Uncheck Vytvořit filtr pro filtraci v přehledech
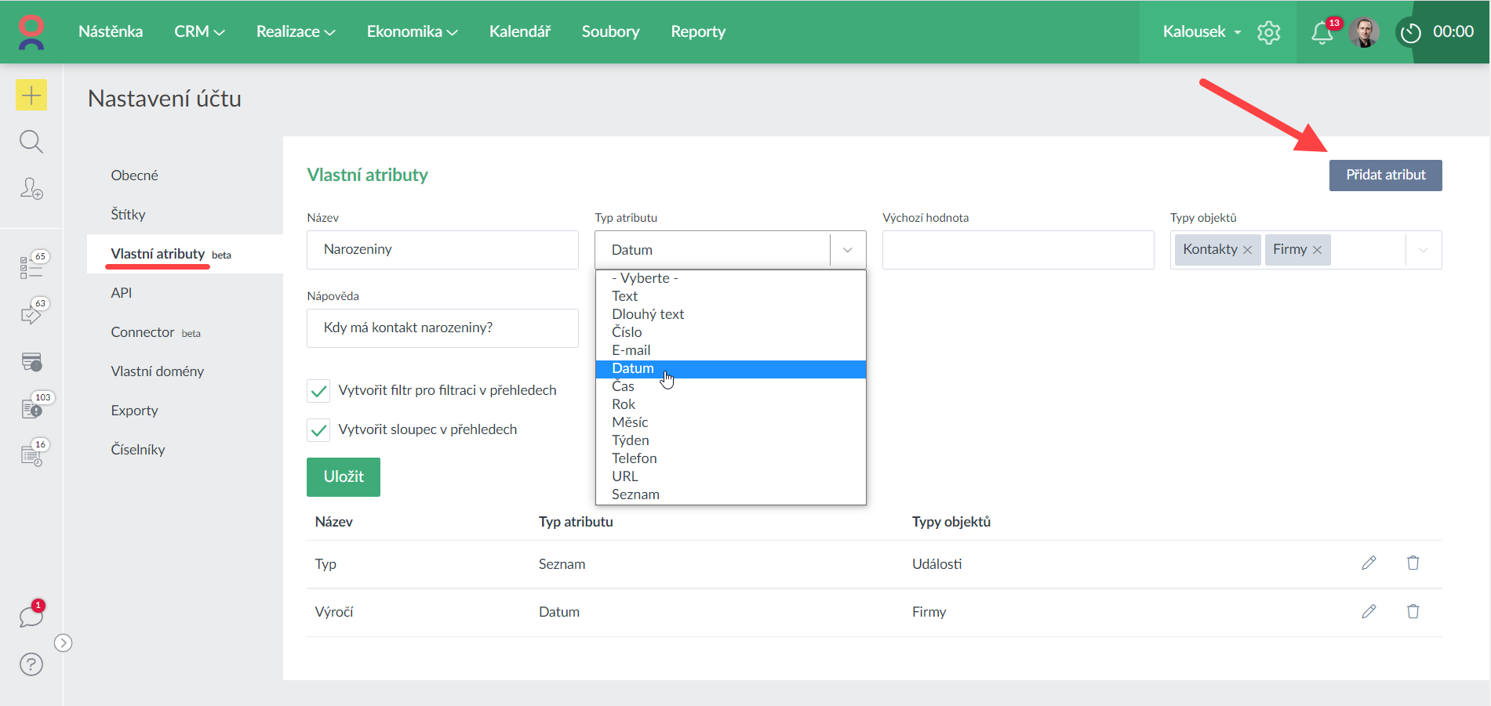 tap(318, 391)
